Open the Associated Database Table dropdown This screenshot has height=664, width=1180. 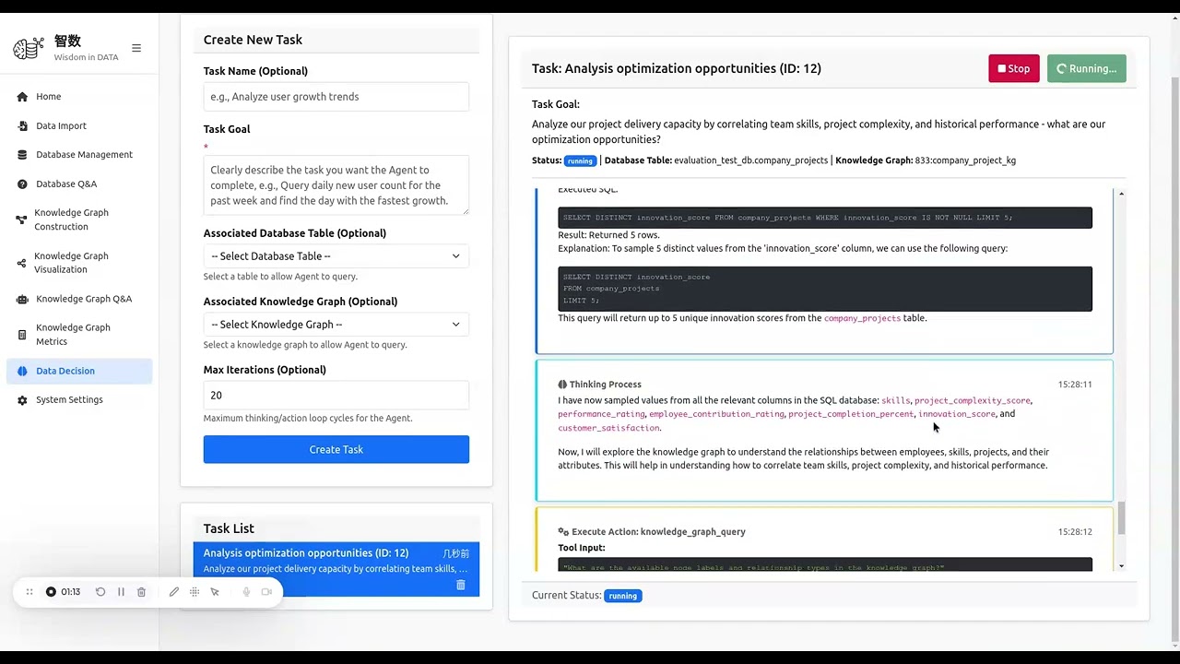point(336,256)
